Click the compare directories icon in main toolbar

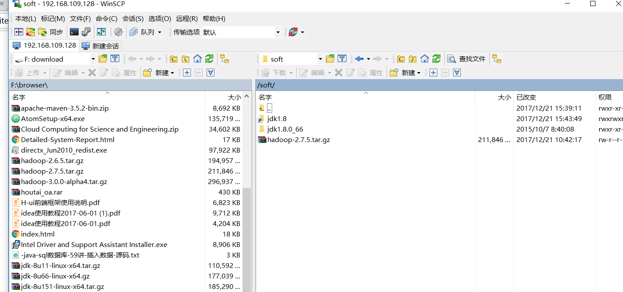pyautogui.click(x=19, y=32)
